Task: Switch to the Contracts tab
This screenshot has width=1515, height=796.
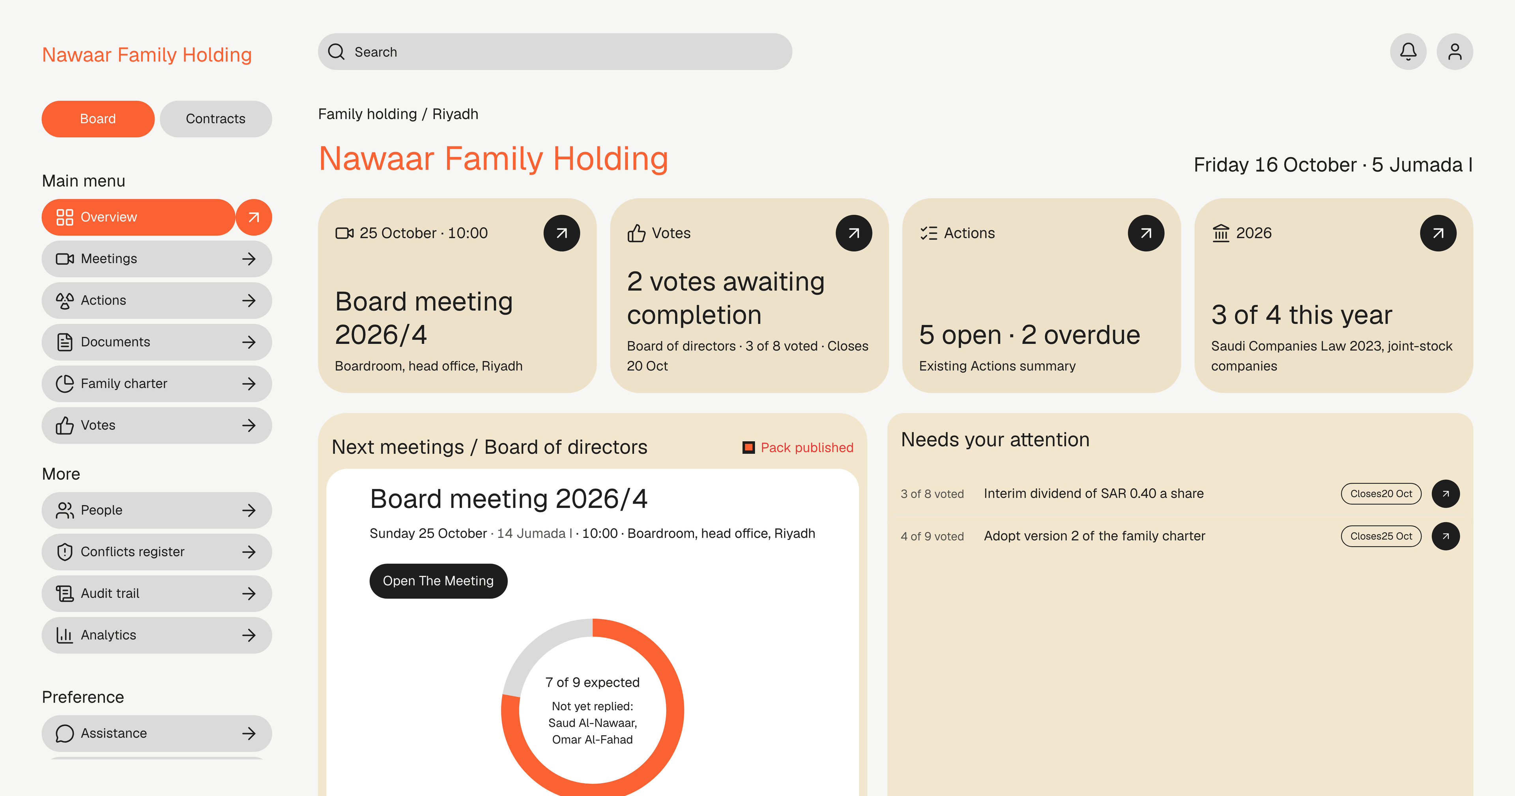Action: tap(215, 119)
